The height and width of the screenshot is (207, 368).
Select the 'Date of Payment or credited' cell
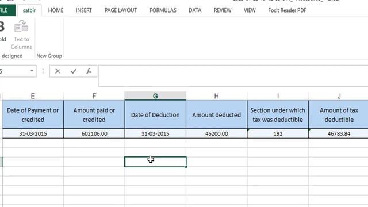pyautogui.click(x=33, y=114)
